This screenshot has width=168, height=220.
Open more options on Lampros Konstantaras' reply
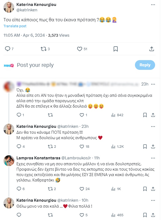(x=153, y=157)
